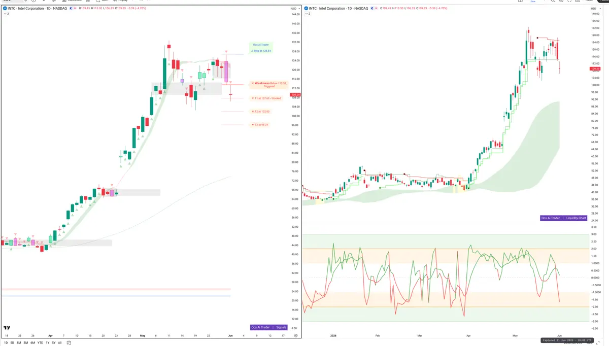Viewport: 609px width, 346px height.
Task: Open USD currency dropdown on left chart
Action: tap(294, 9)
